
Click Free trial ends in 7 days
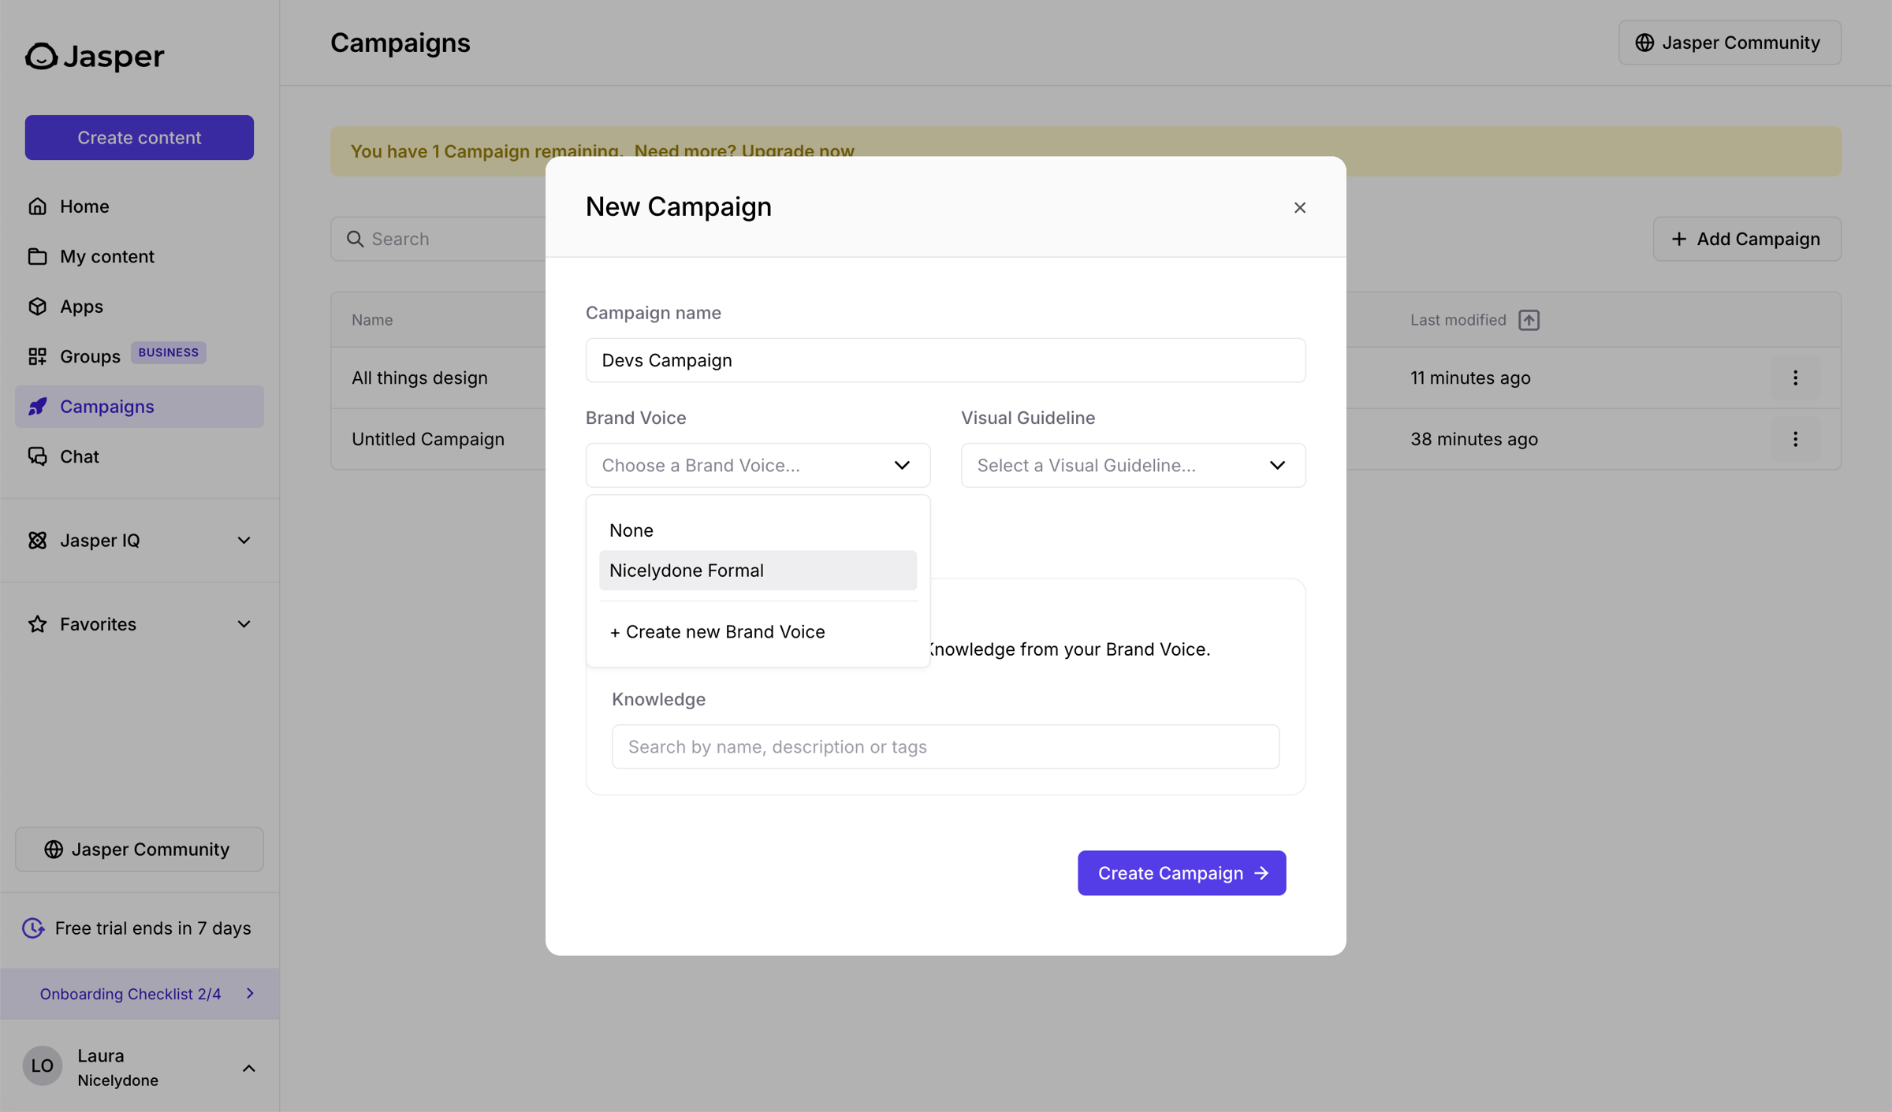click(x=153, y=928)
